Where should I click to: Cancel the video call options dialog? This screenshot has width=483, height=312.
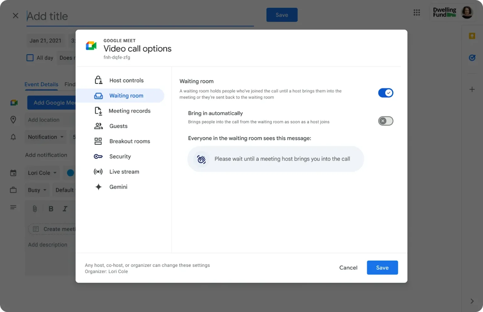click(x=348, y=267)
